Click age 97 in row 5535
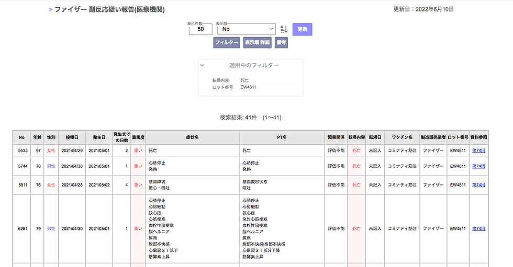This screenshot has width=513, height=267. point(38,150)
